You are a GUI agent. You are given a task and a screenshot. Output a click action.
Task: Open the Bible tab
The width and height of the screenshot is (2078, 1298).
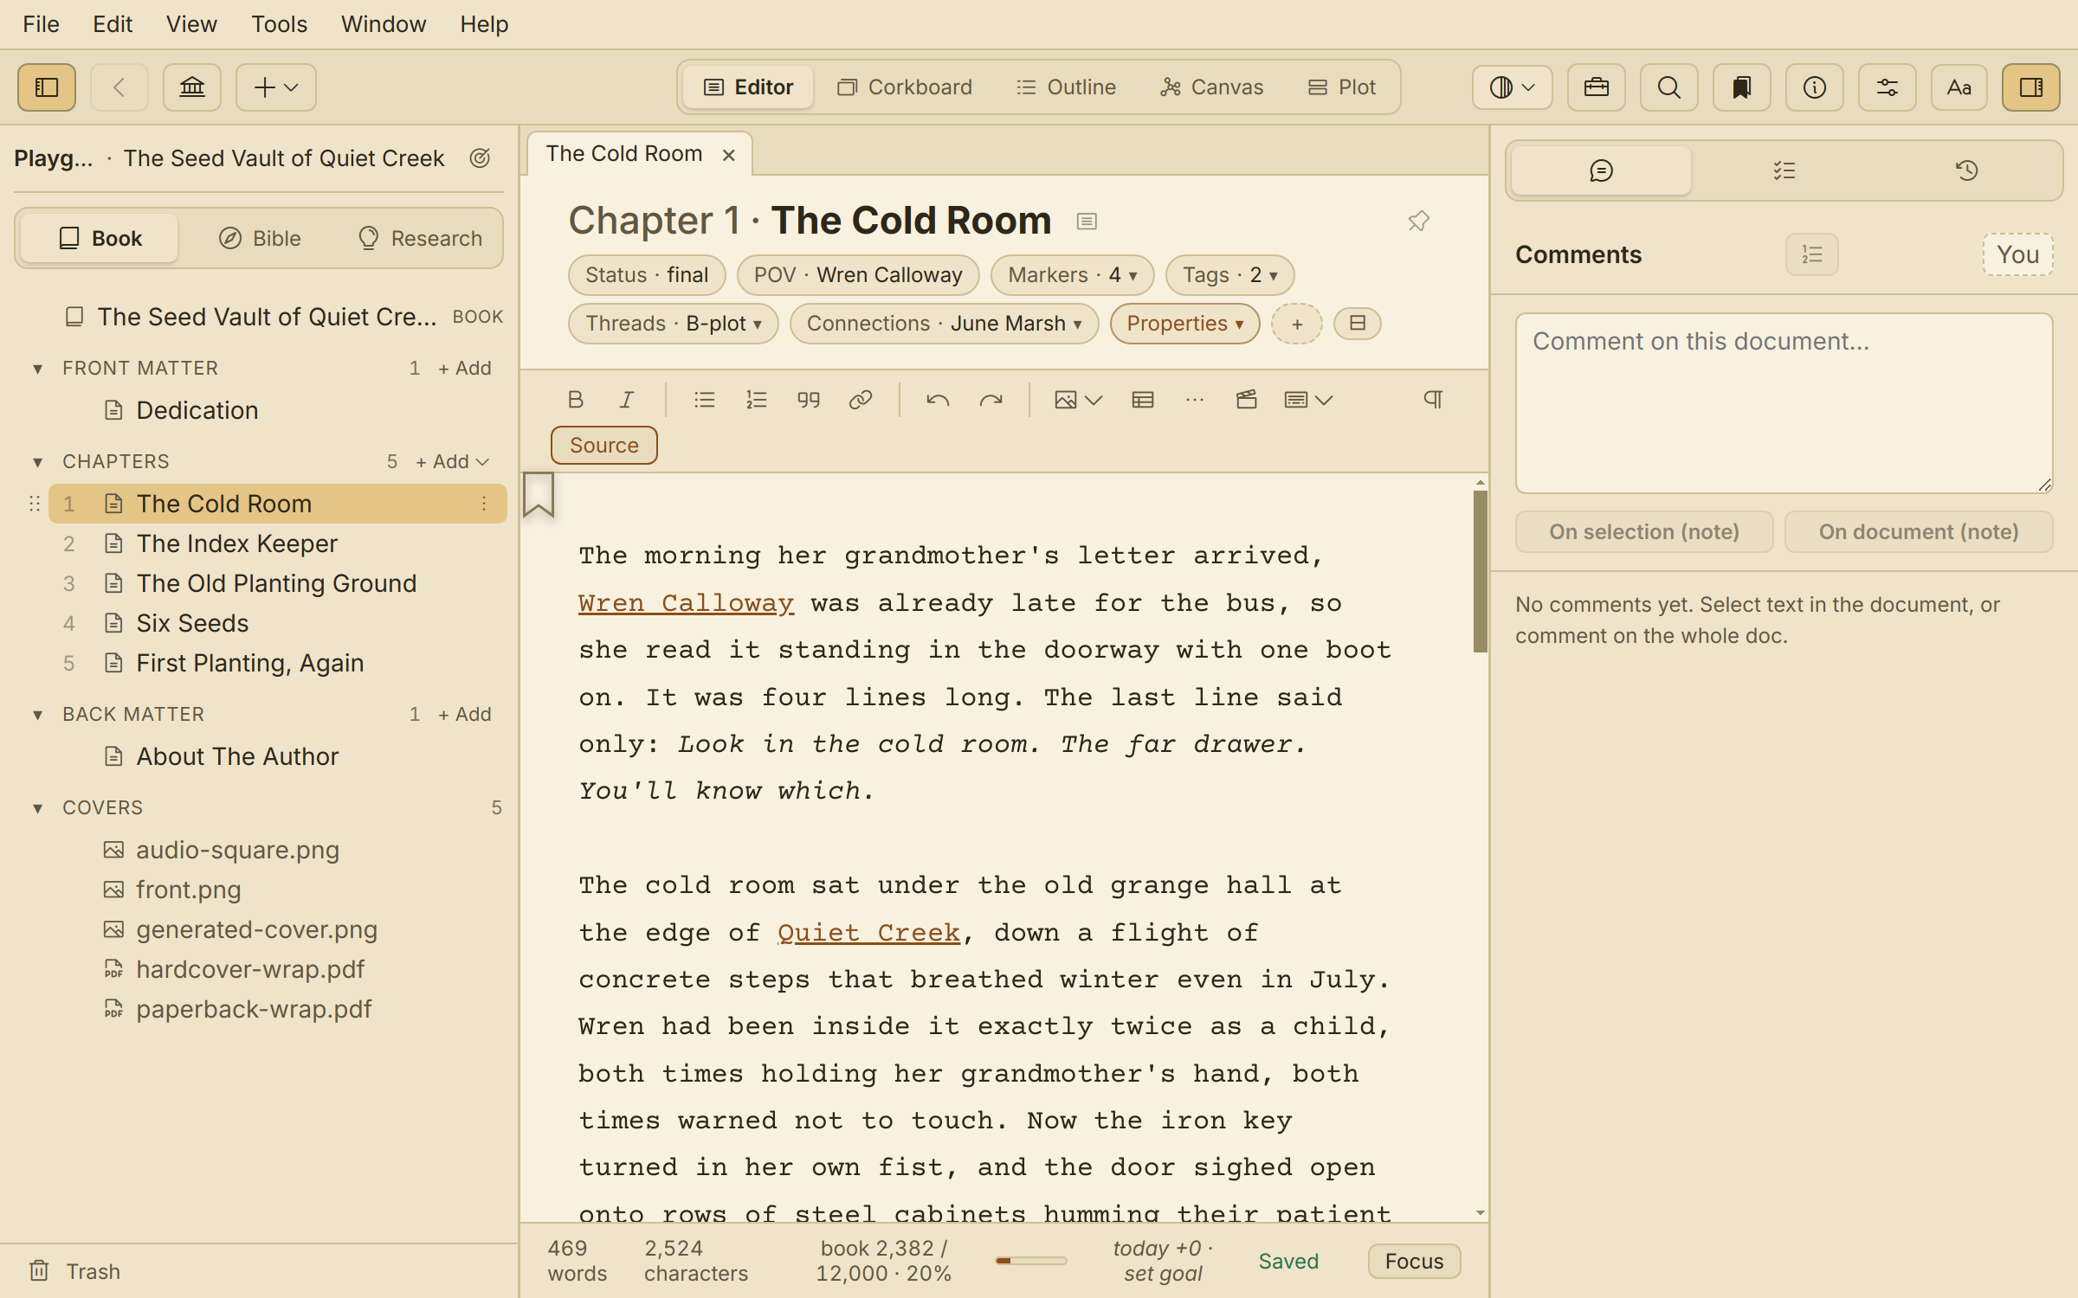tap(260, 239)
